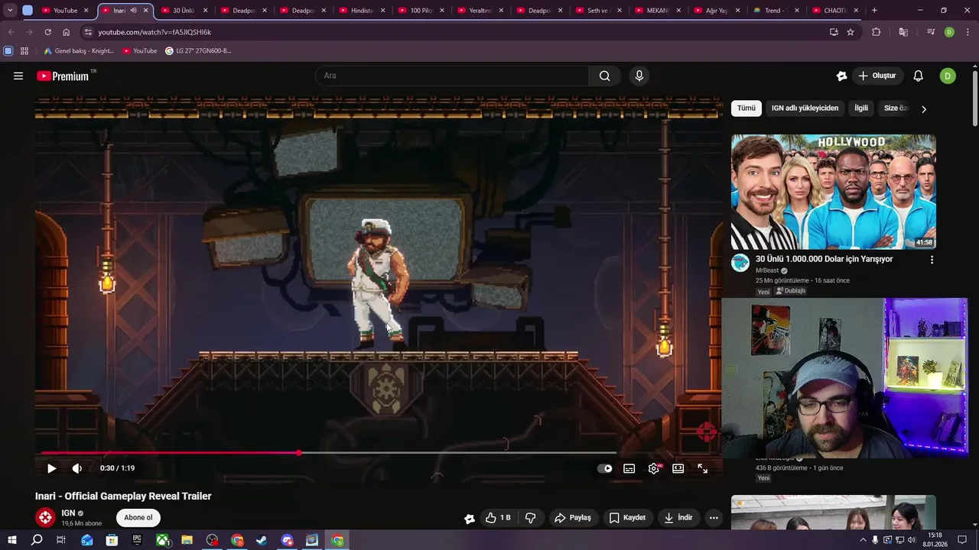Screen dimensions: 979x550
Task: Click the page vertical scrollbar
Action: click(x=974, y=99)
